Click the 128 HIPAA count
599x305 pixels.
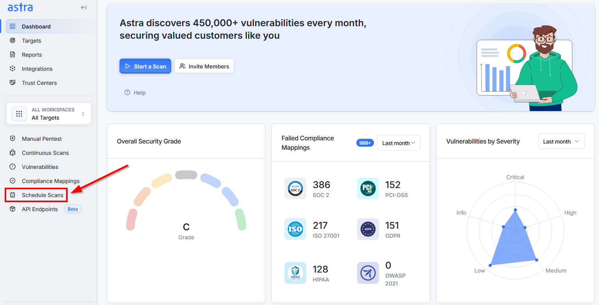[320, 269]
